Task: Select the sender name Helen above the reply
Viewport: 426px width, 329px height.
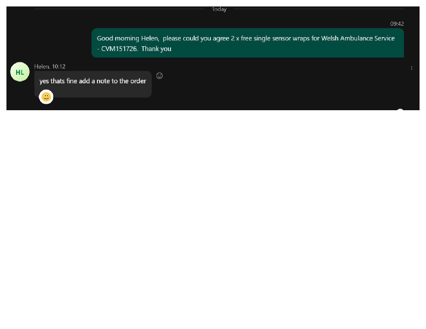Action: tap(41, 67)
